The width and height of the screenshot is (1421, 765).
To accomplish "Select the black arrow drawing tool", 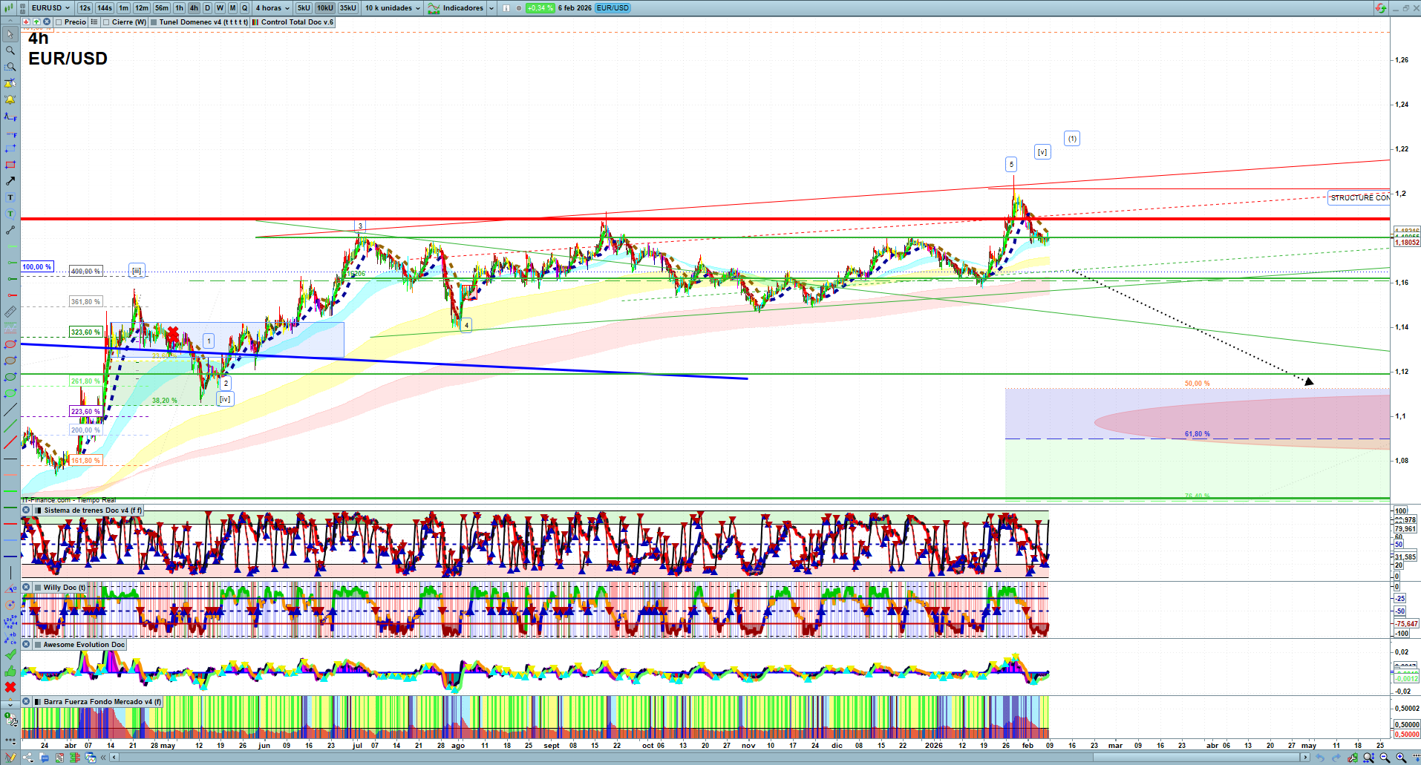I will [10, 181].
